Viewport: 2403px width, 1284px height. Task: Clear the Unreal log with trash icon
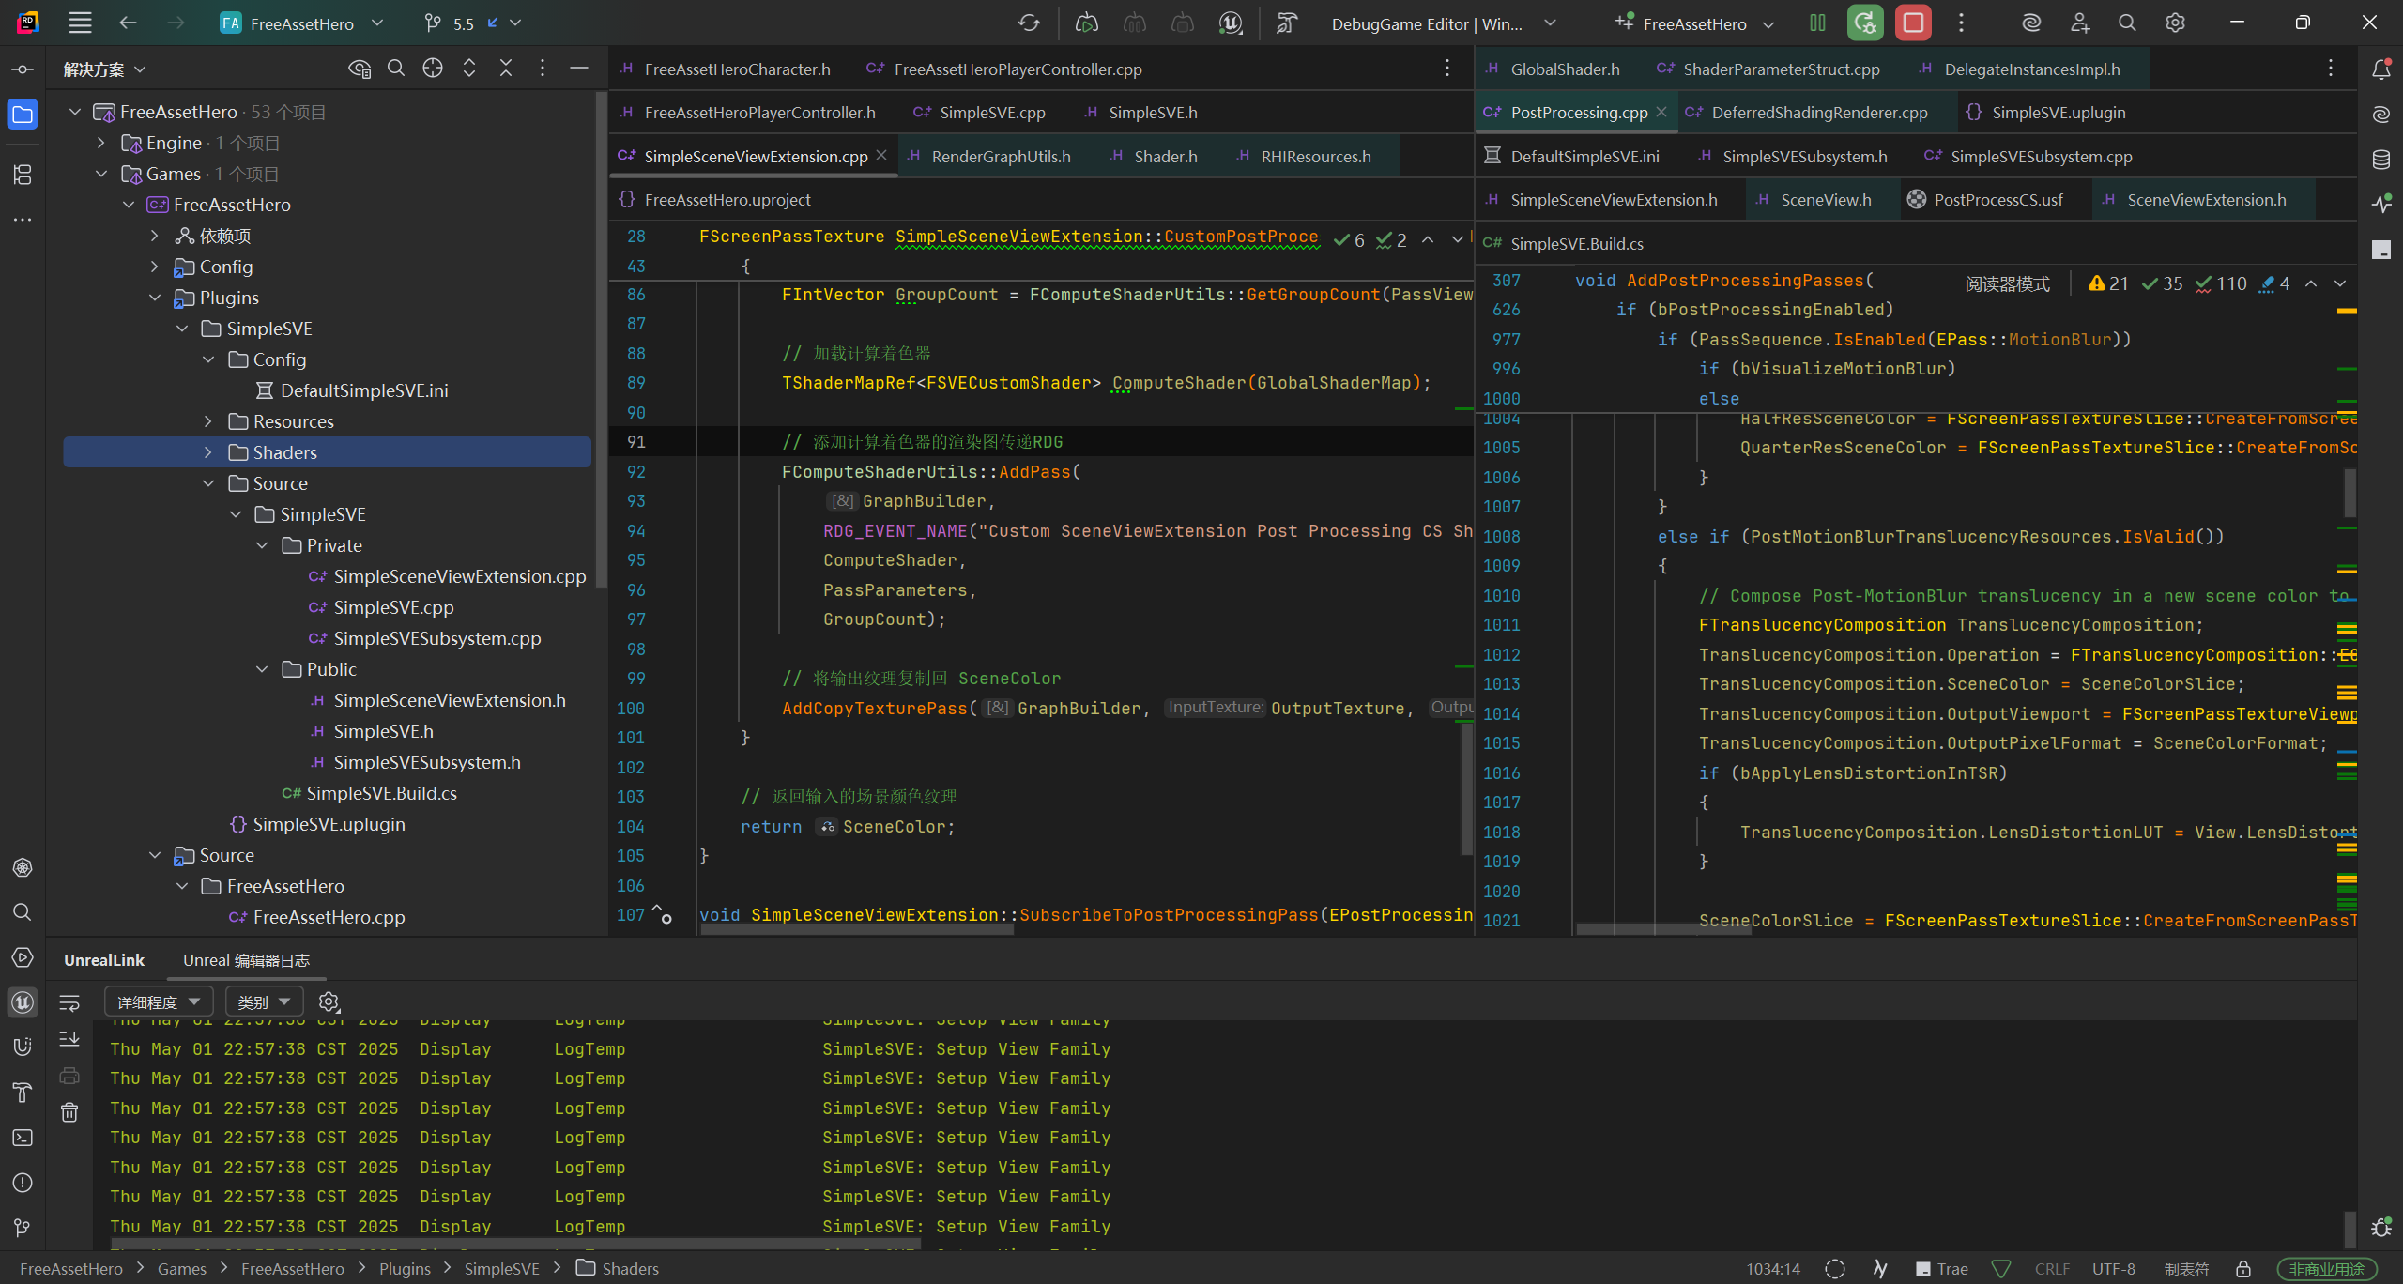pyautogui.click(x=69, y=1113)
